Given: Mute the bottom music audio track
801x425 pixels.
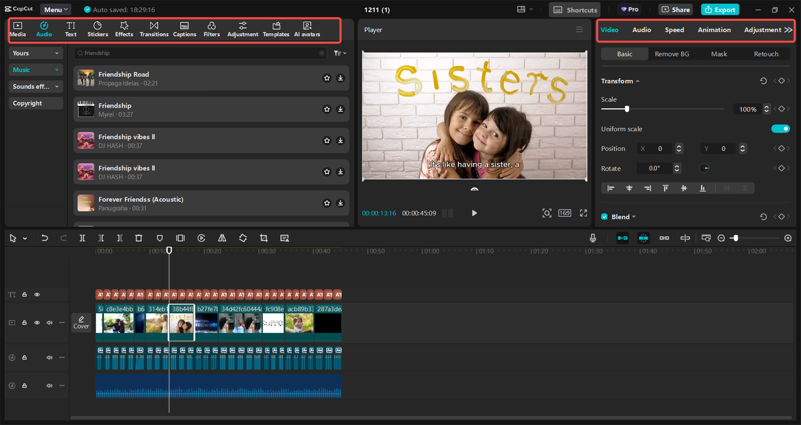Looking at the screenshot, I should click(x=49, y=386).
